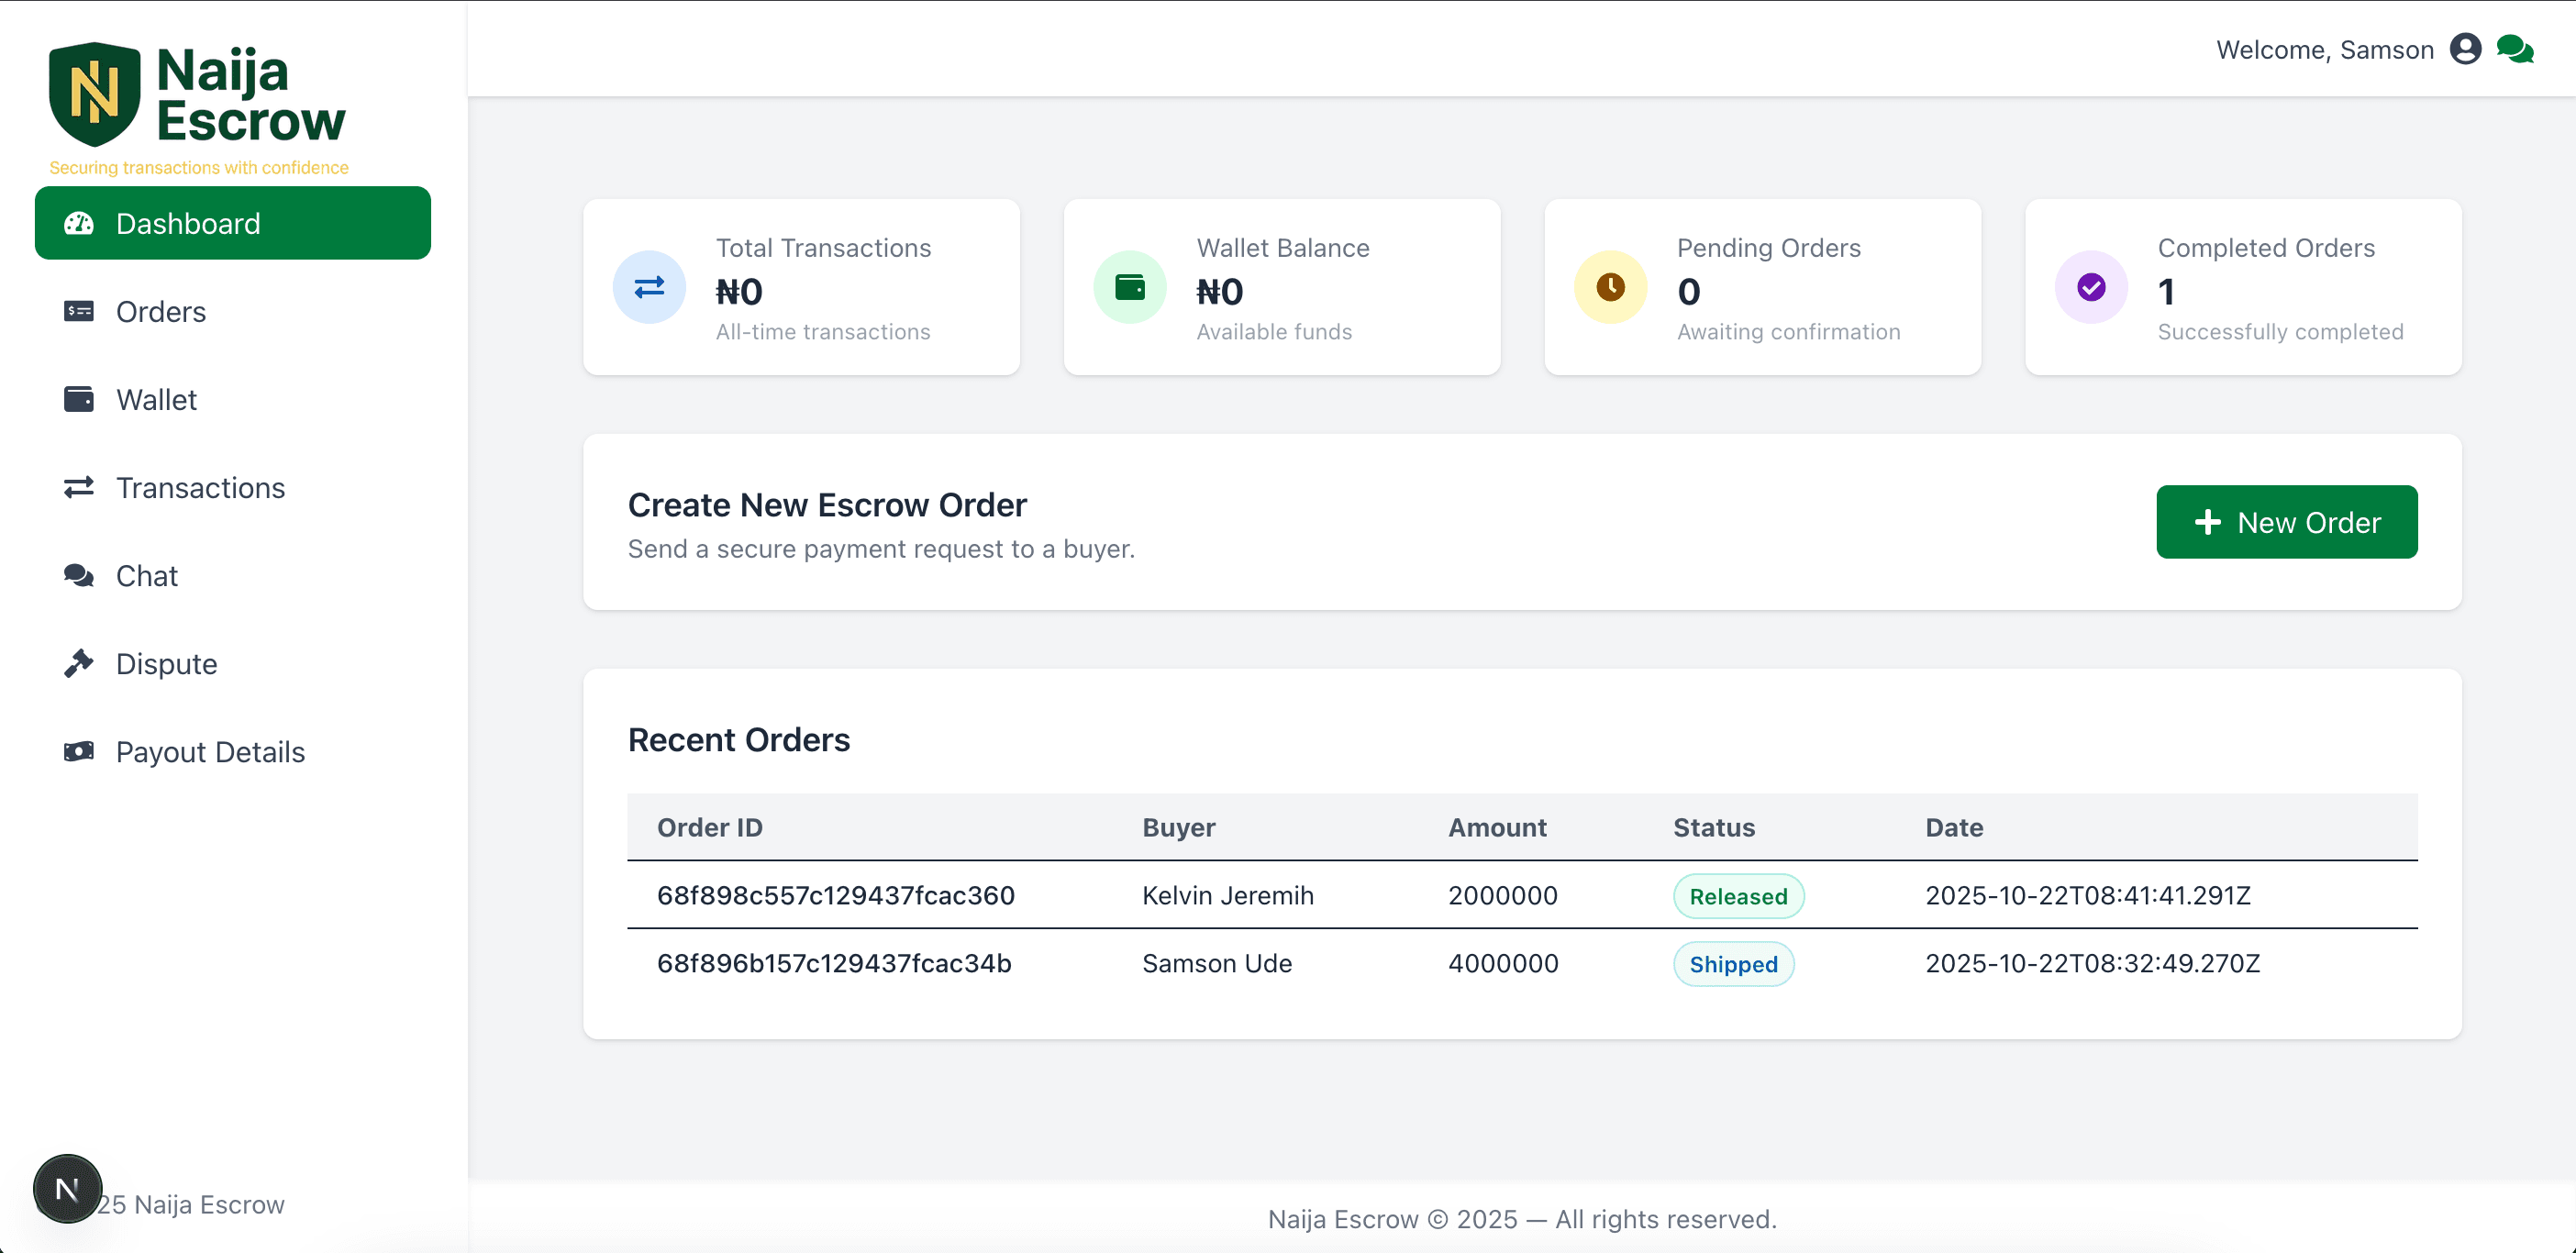Click the Released status badge

coord(1738,896)
